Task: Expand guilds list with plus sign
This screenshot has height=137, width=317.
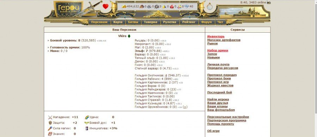Action: coord(185,107)
